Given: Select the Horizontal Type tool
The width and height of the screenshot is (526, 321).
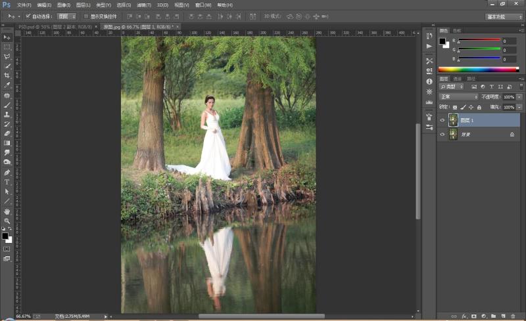Looking at the screenshot, I should coord(7,182).
